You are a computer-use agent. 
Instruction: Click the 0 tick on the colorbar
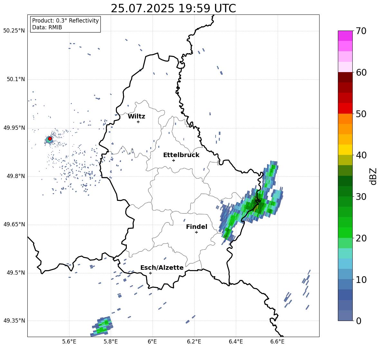point(359,321)
